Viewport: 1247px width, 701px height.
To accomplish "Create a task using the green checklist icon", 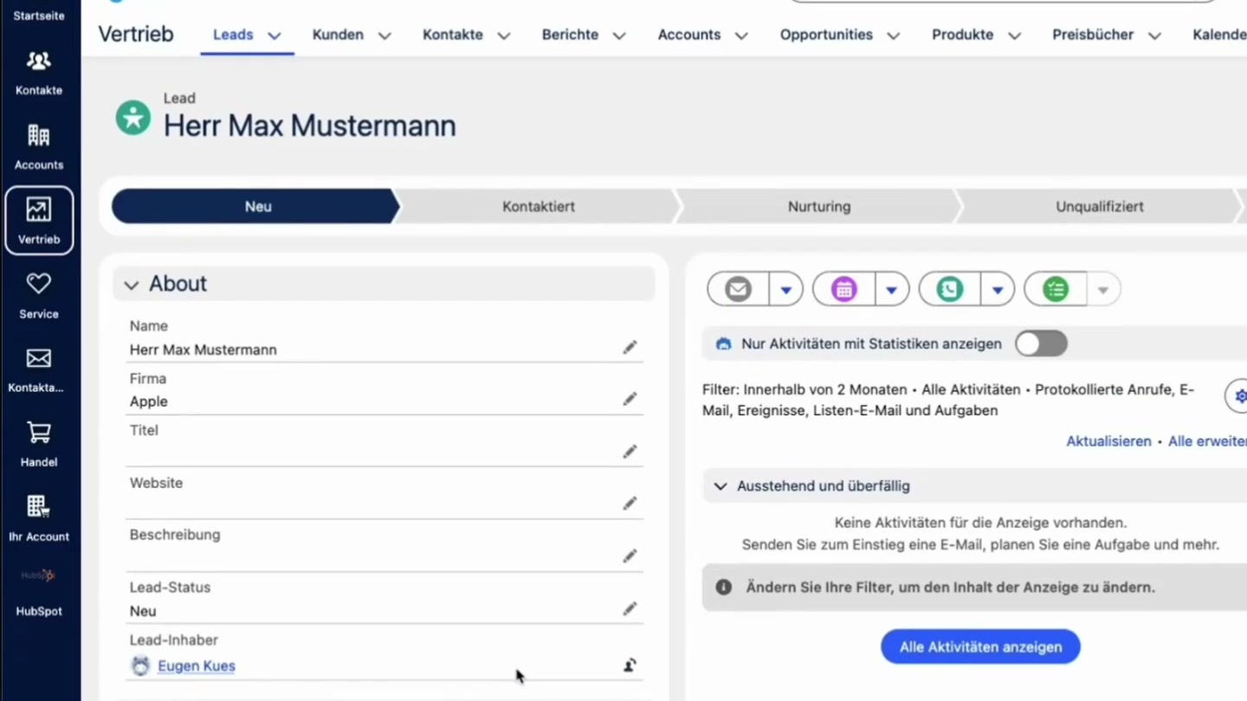I will [1055, 288].
